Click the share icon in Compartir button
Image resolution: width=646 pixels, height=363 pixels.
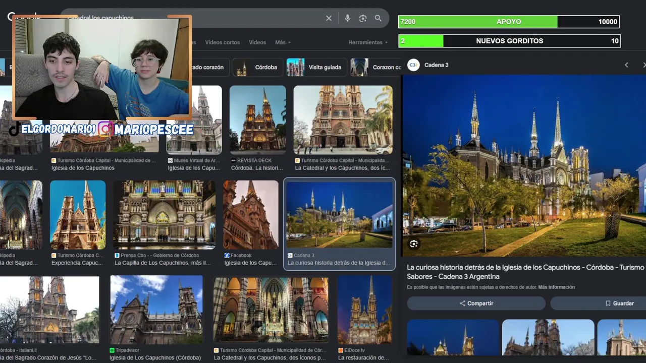tap(462, 304)
